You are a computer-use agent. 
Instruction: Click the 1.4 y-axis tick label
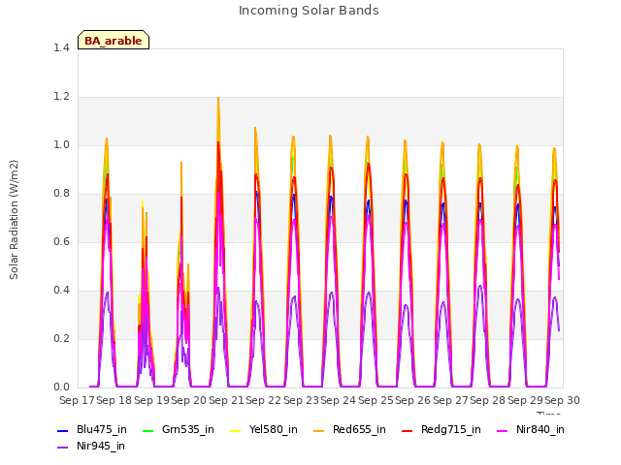pyautogui.click(x=61, y=48)
